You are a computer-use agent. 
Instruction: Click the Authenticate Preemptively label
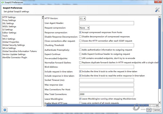click(x=57, y=50)
